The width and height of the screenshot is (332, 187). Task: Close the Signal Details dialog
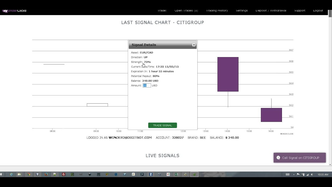click(x=194, y=45)
